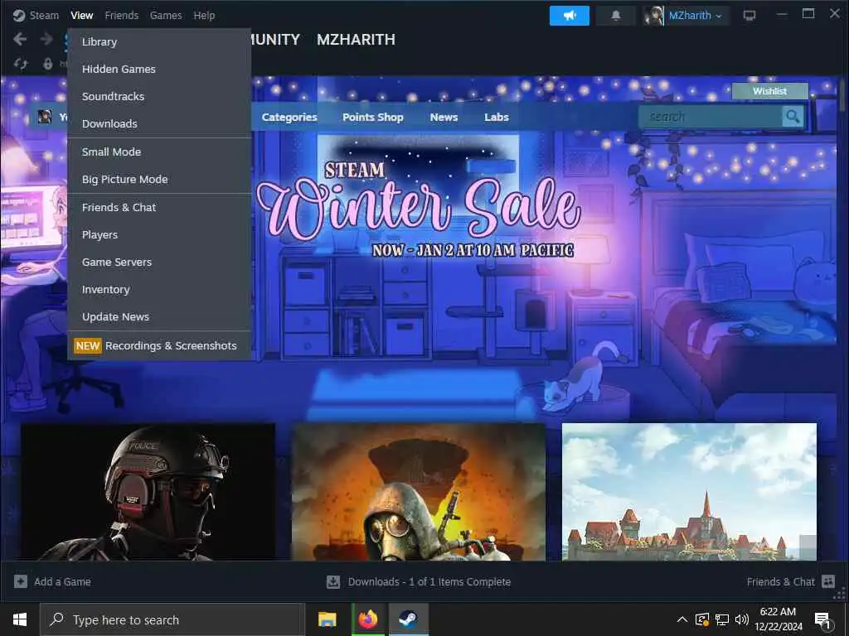Click the Steam Winter Sale banner
Screen dimensions: 849x636
(x=419, y=208)
